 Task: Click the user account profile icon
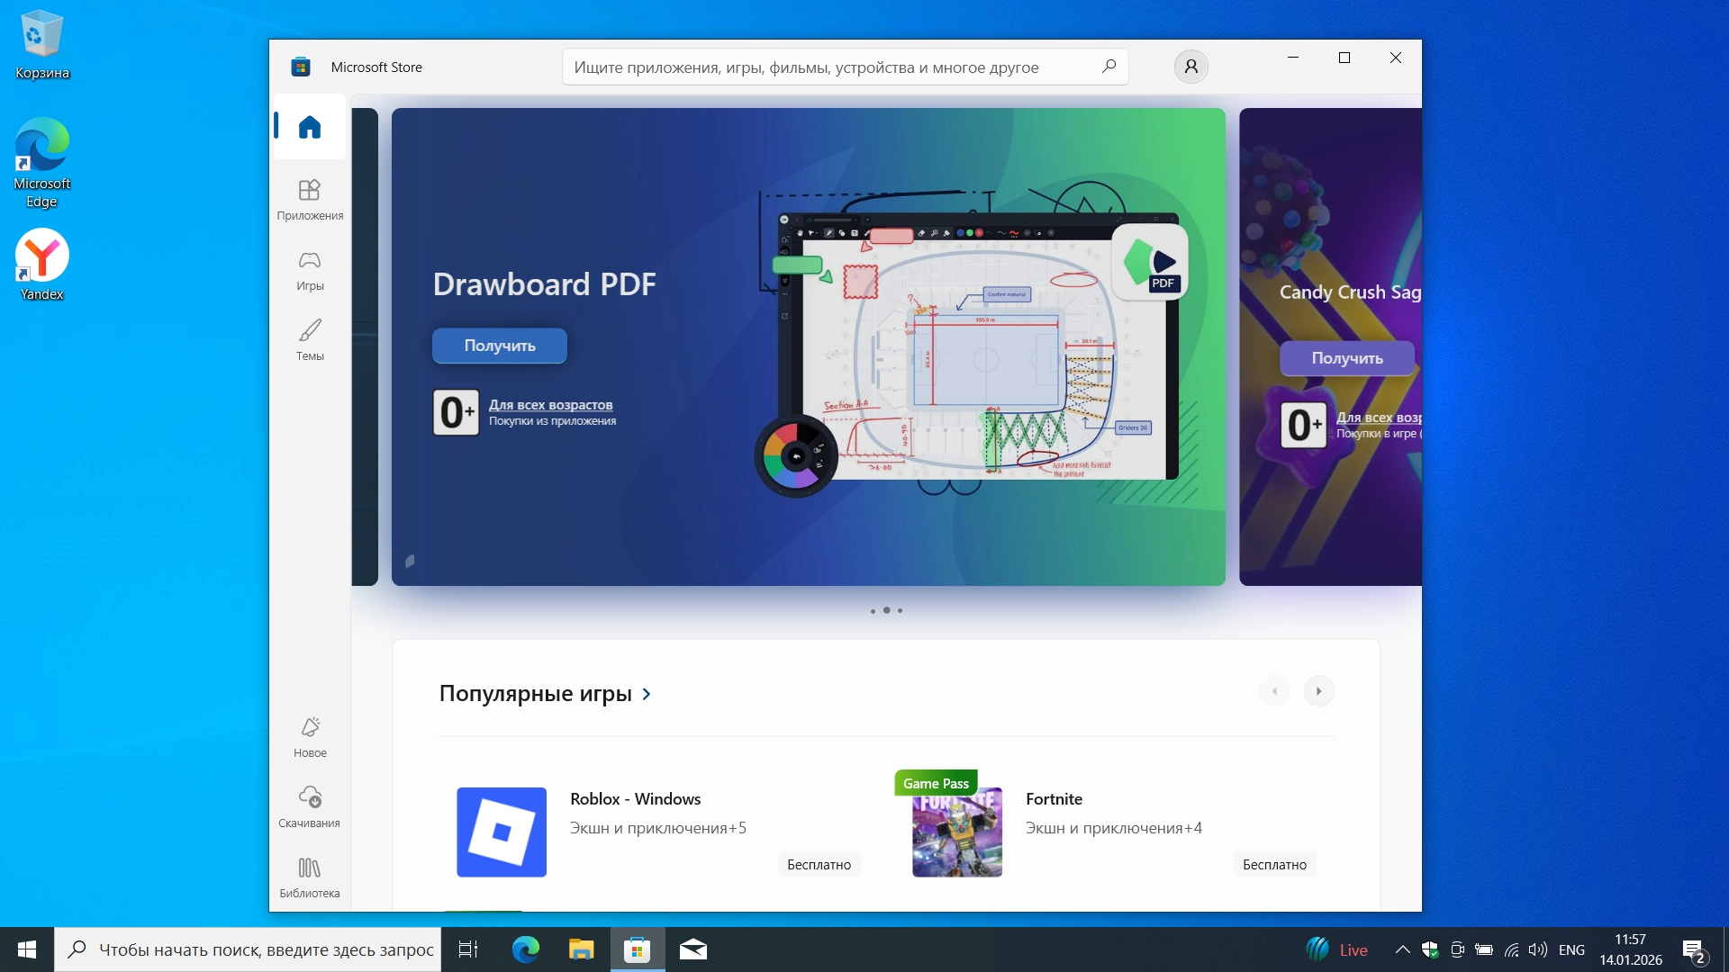(x=1190, y=67)
